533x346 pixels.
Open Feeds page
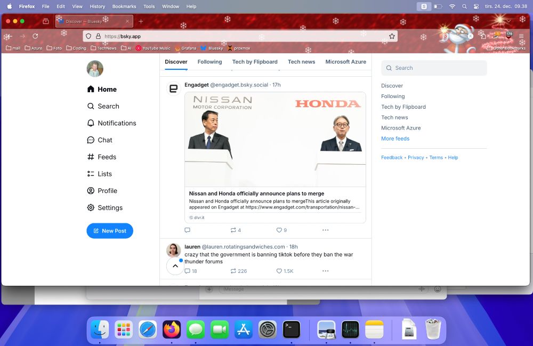tap(102, 157)
